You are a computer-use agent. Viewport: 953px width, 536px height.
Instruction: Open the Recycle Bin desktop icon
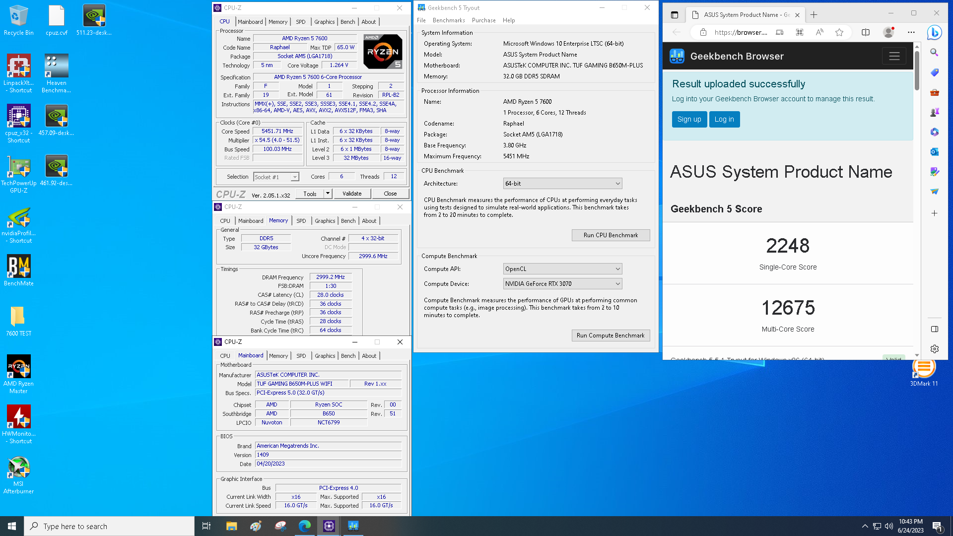[x=18, y=20]
